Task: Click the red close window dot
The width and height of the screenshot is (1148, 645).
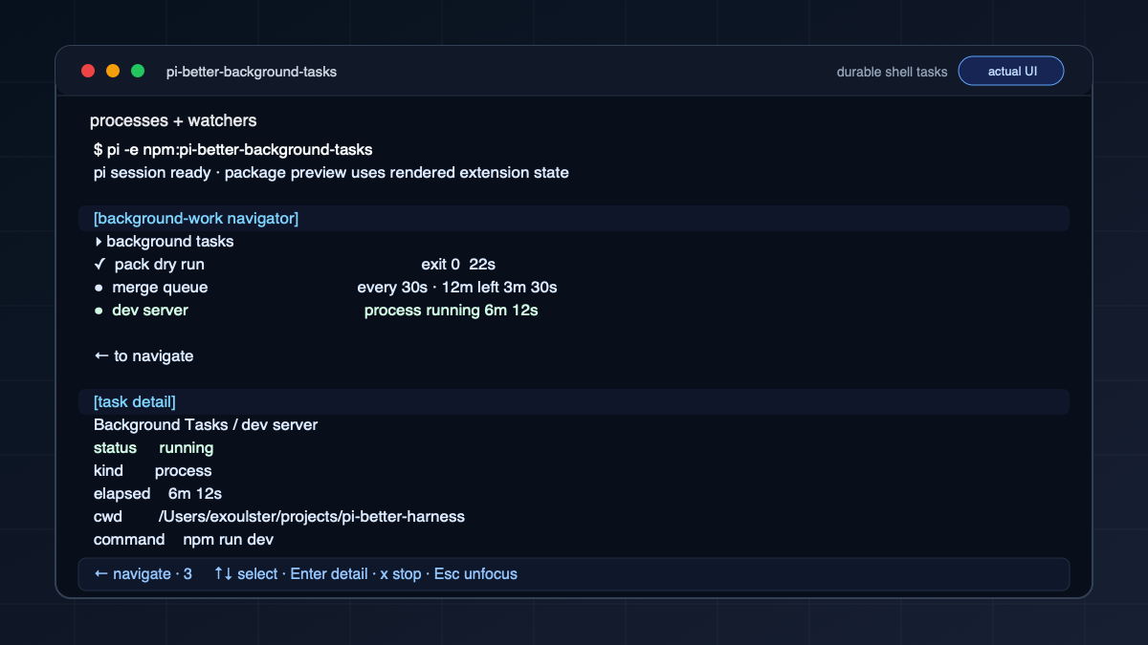Action: [88, 71]
